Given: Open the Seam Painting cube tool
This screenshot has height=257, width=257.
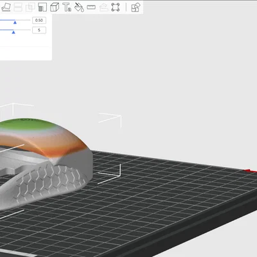Looking at the screenshot, I should (55, 7).
